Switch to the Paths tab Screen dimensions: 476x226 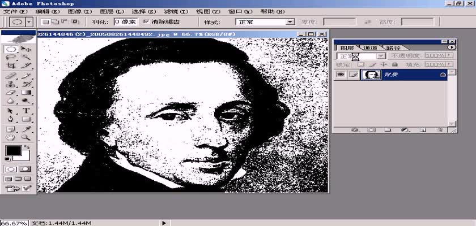[393, 48]
